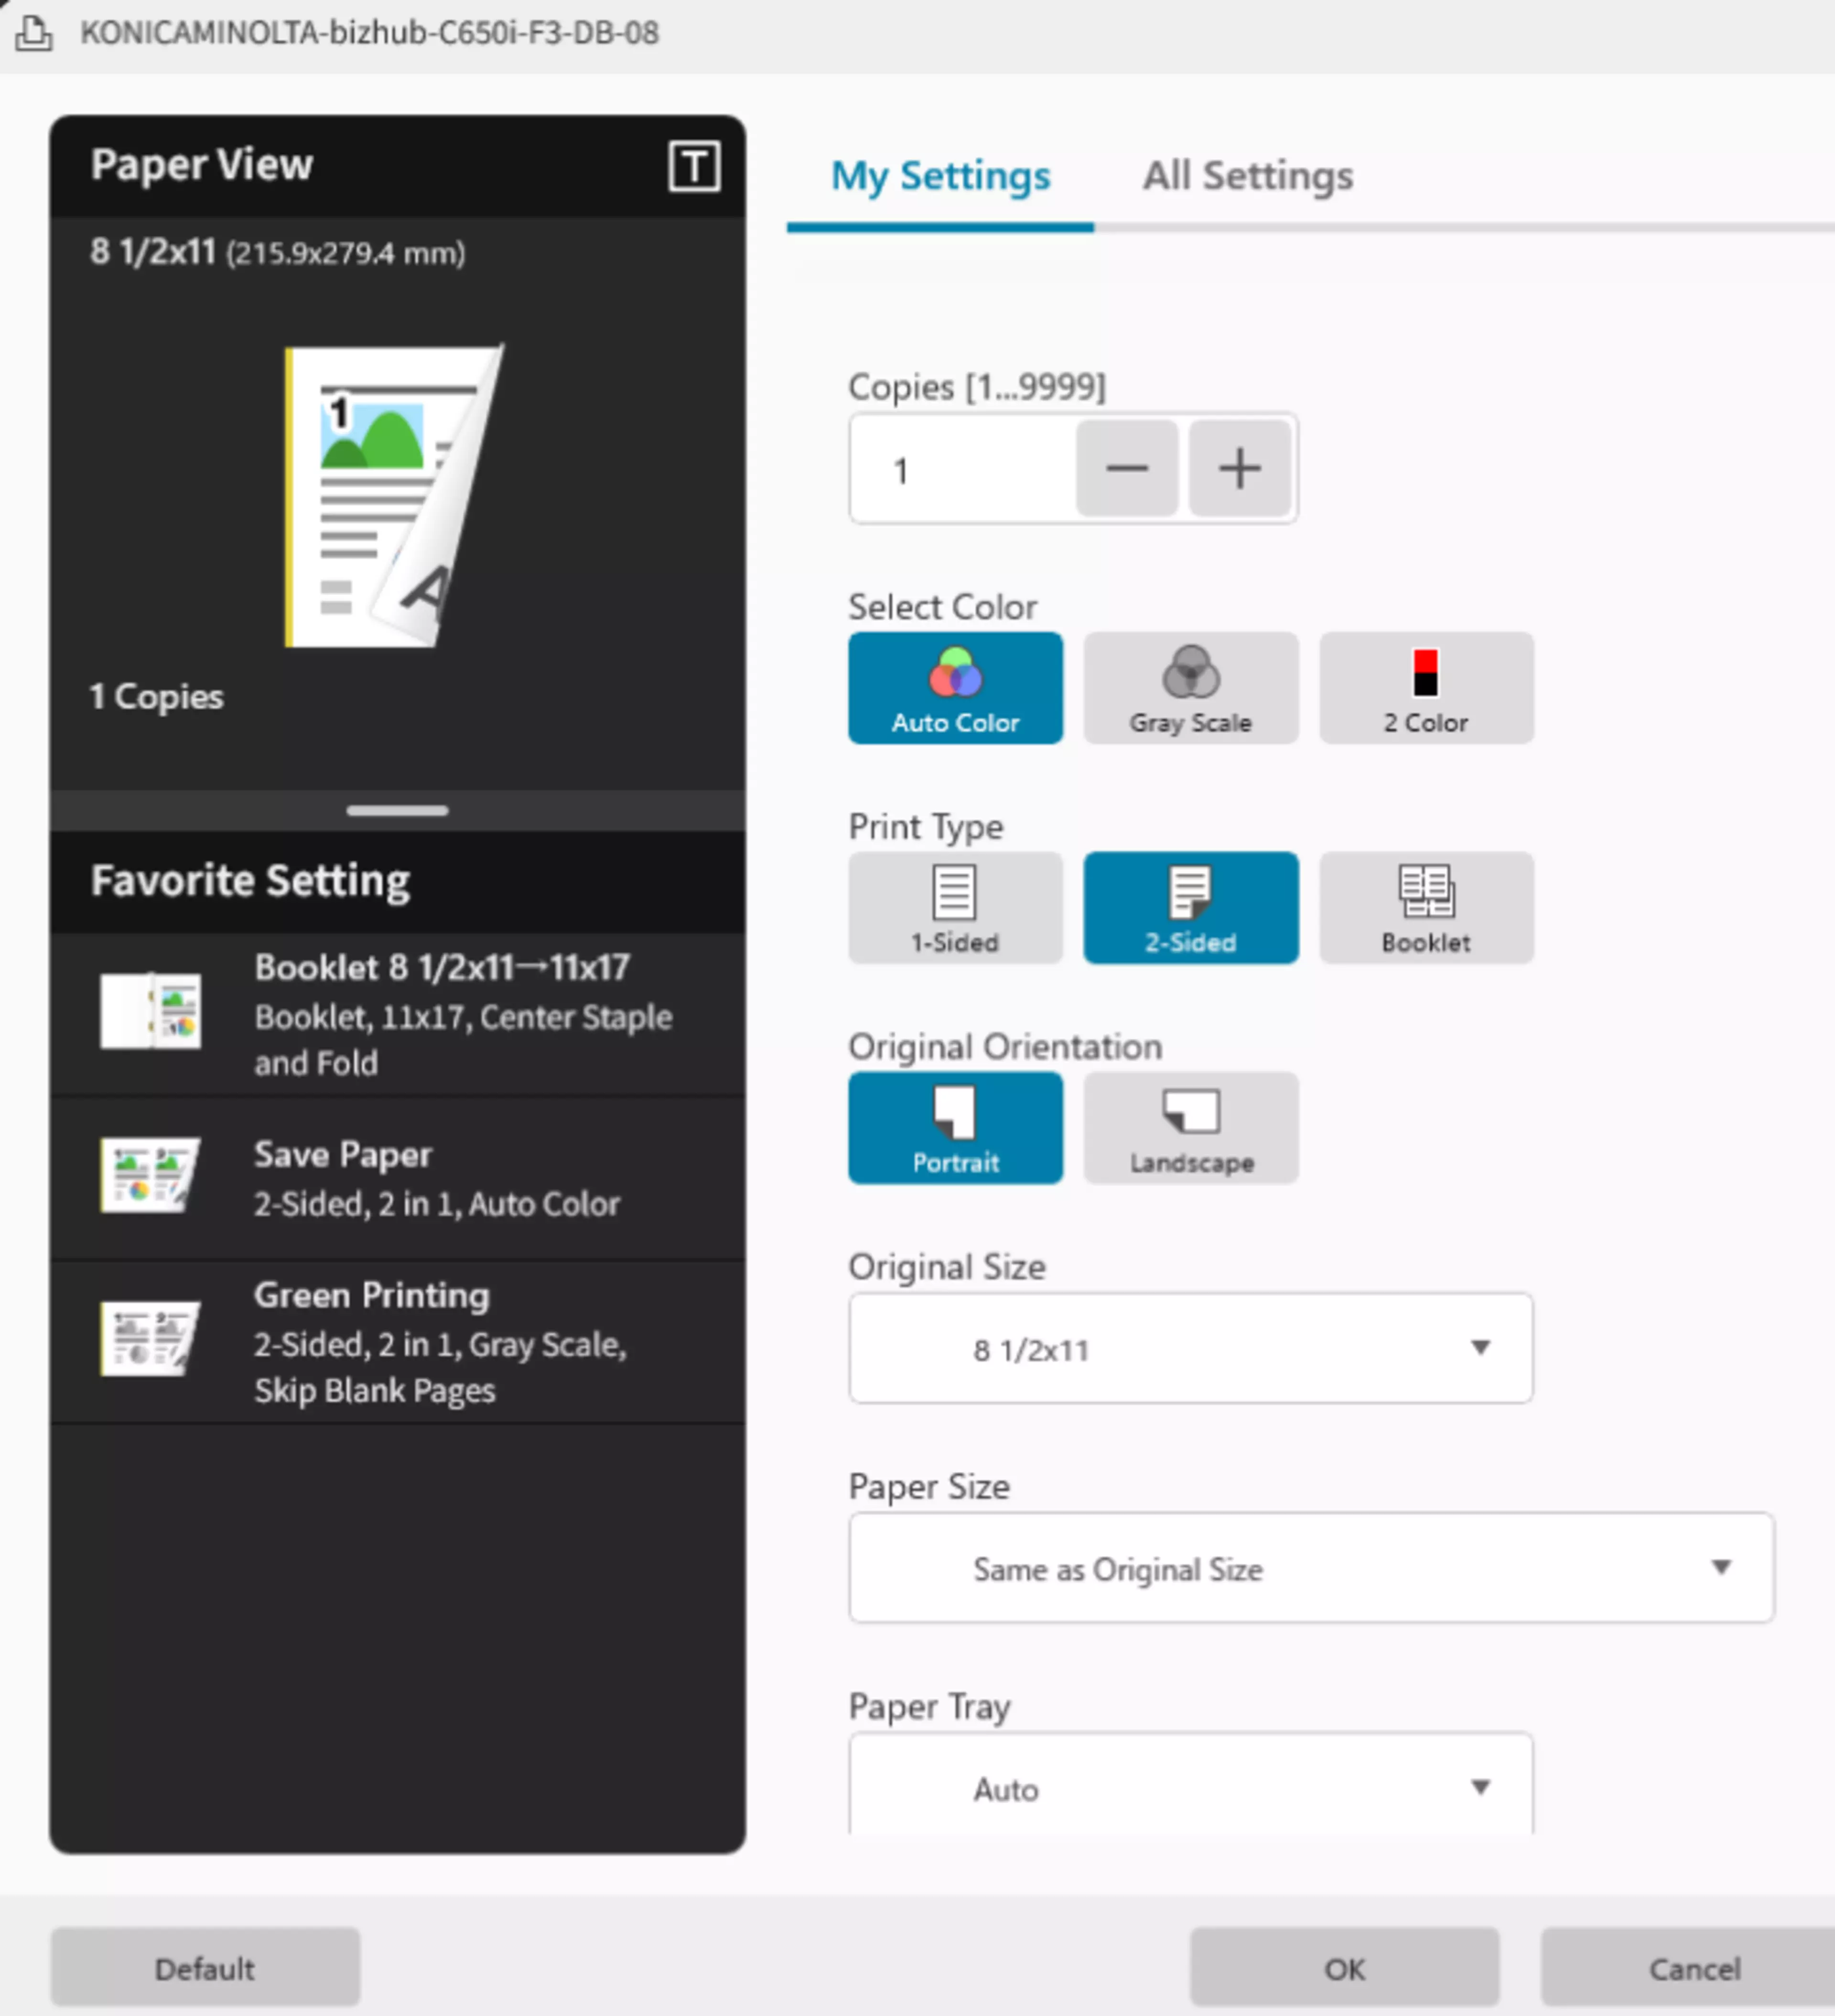Select Portrait orientation
Screen dimensions: 1835x2016
point(955,1128)
